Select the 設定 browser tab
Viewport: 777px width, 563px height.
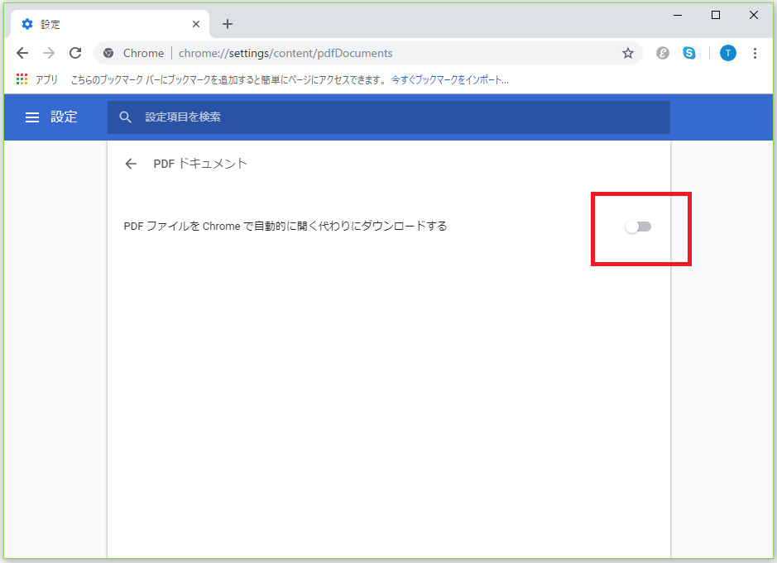click(x=99, y=24)
